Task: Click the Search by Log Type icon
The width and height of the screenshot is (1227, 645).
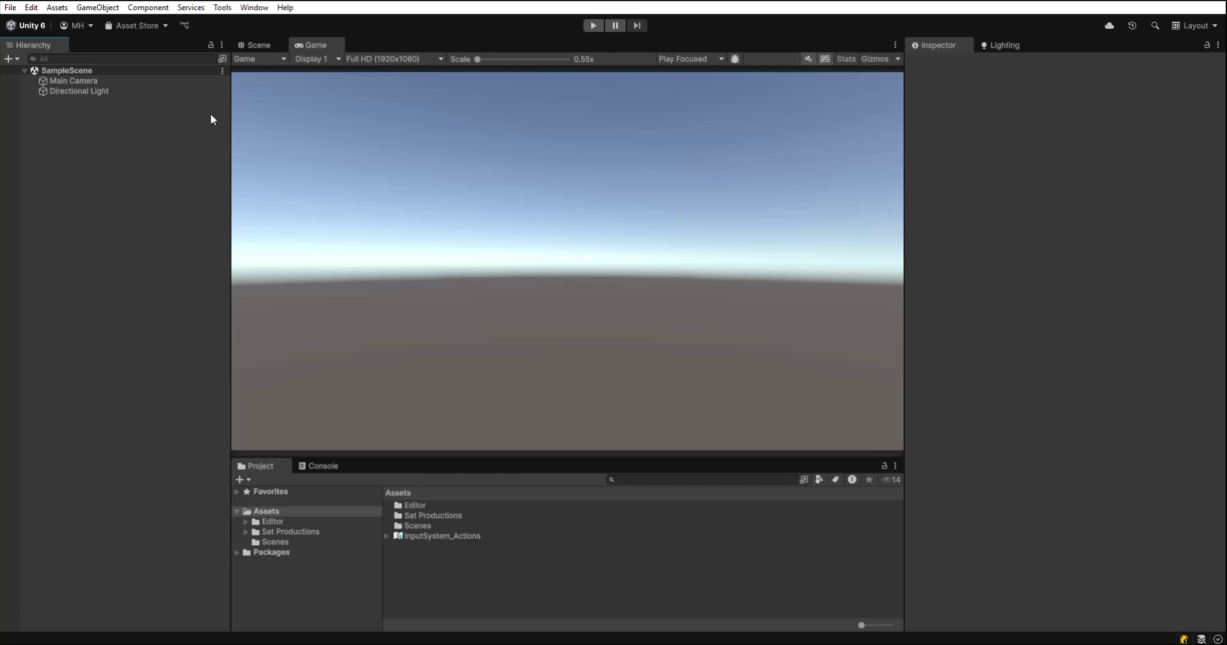Action: (852, 479)
